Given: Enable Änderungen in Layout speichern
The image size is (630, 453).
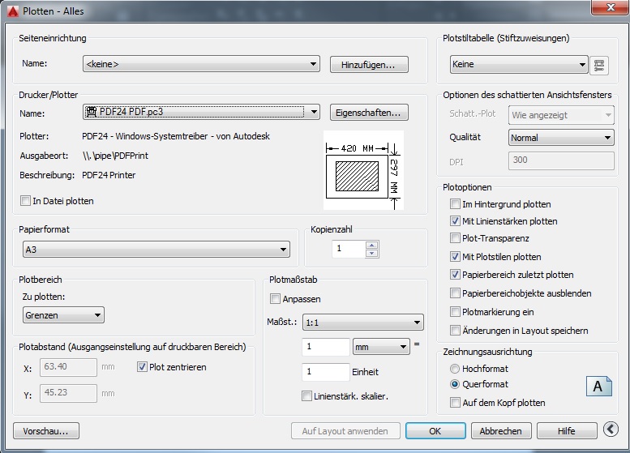Looking at the screenshot, I should tap(455, 331).
